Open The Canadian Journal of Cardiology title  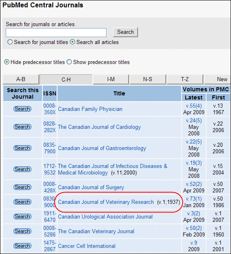pos(99,127)
